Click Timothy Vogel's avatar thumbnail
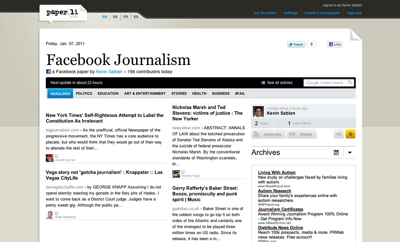The image size is (400, 242). [x=176, y=174]
